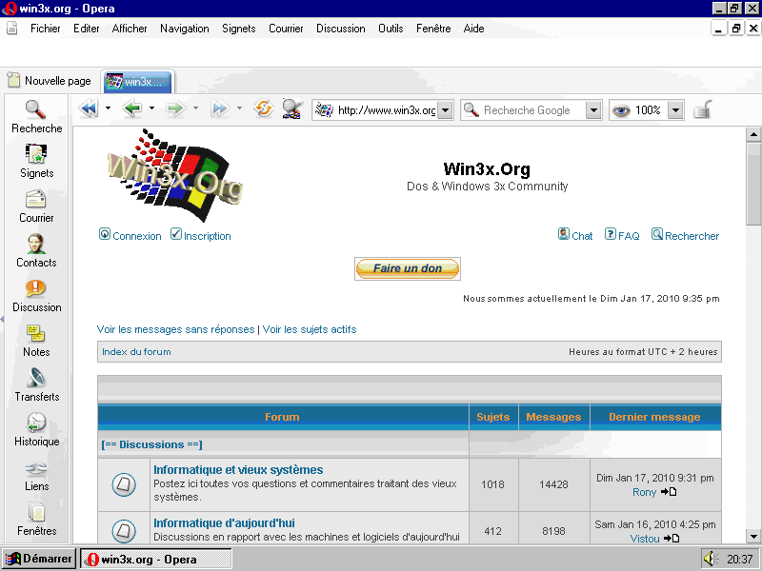
Task: Open the Courrier mail panel
Action: pos(36,206)
